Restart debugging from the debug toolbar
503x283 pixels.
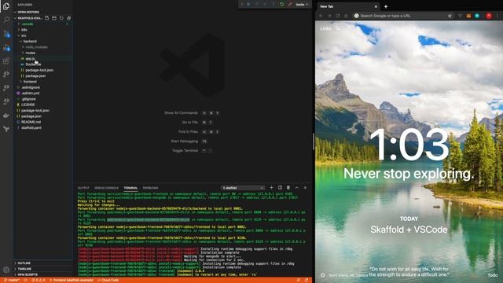tap(281, 4)
